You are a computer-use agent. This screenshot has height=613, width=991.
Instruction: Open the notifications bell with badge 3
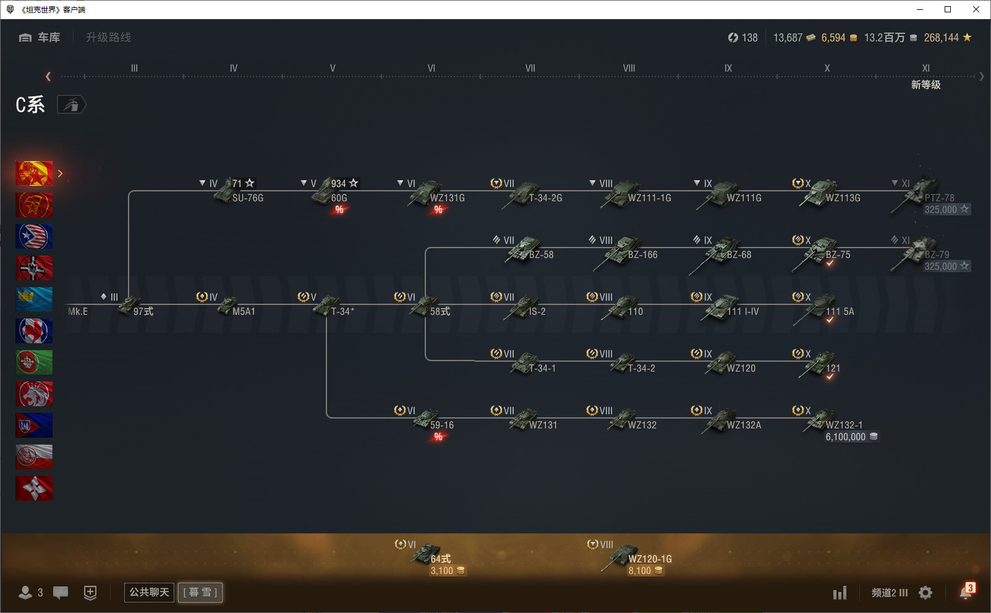(x=966, y=591)
